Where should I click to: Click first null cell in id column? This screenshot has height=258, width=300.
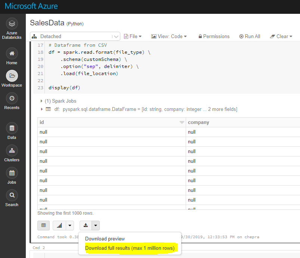pyautogui.click(x=112, y=132)
